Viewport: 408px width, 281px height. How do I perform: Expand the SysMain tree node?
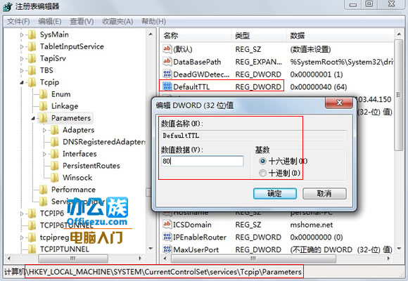pos(22,34)
